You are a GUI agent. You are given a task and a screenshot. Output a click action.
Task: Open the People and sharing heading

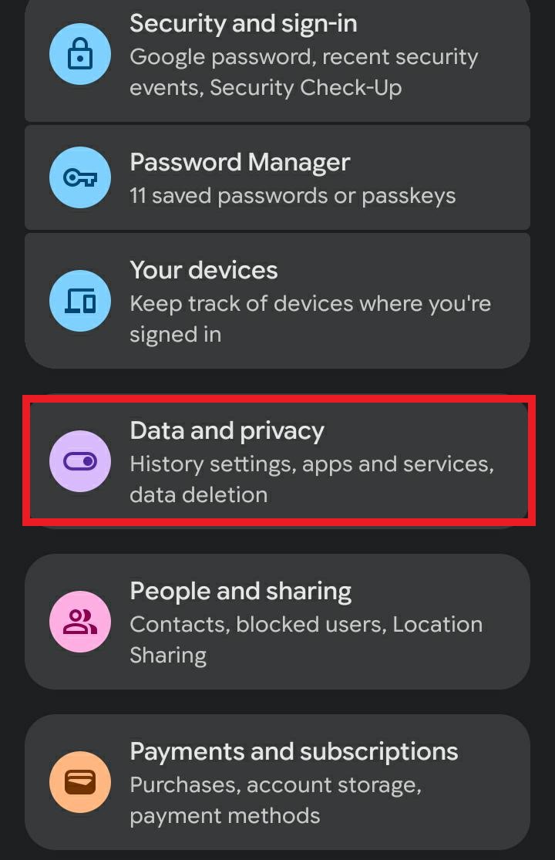(240, 591)
